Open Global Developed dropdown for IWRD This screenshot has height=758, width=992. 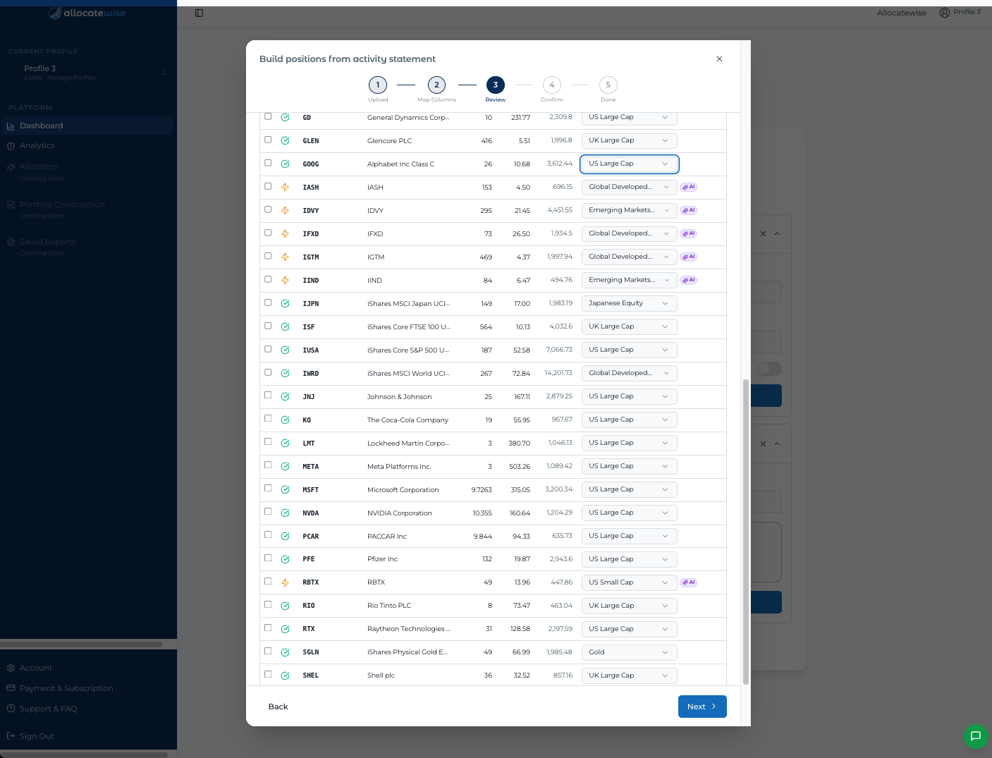[x=629, y=374]
